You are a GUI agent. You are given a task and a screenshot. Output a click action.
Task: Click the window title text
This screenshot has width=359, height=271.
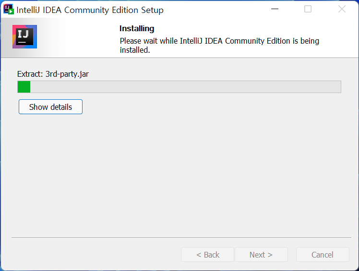(x=90, y=10)
